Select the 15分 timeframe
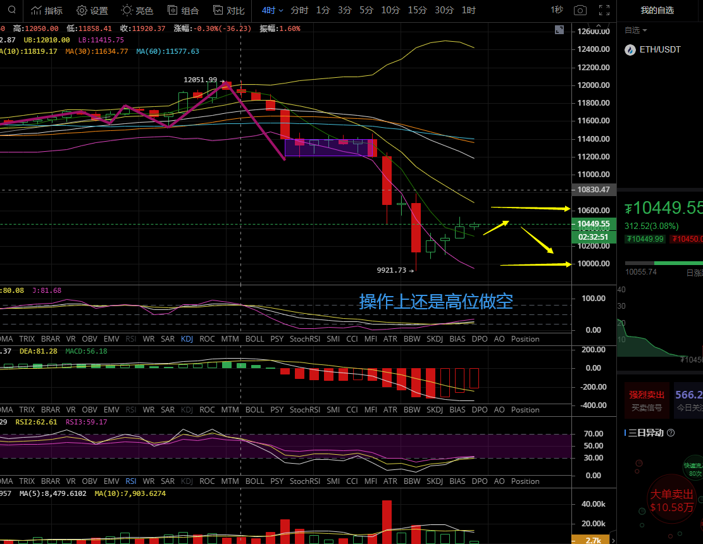The width and height of the screenshot is (703, 544). tap(417, 10)
